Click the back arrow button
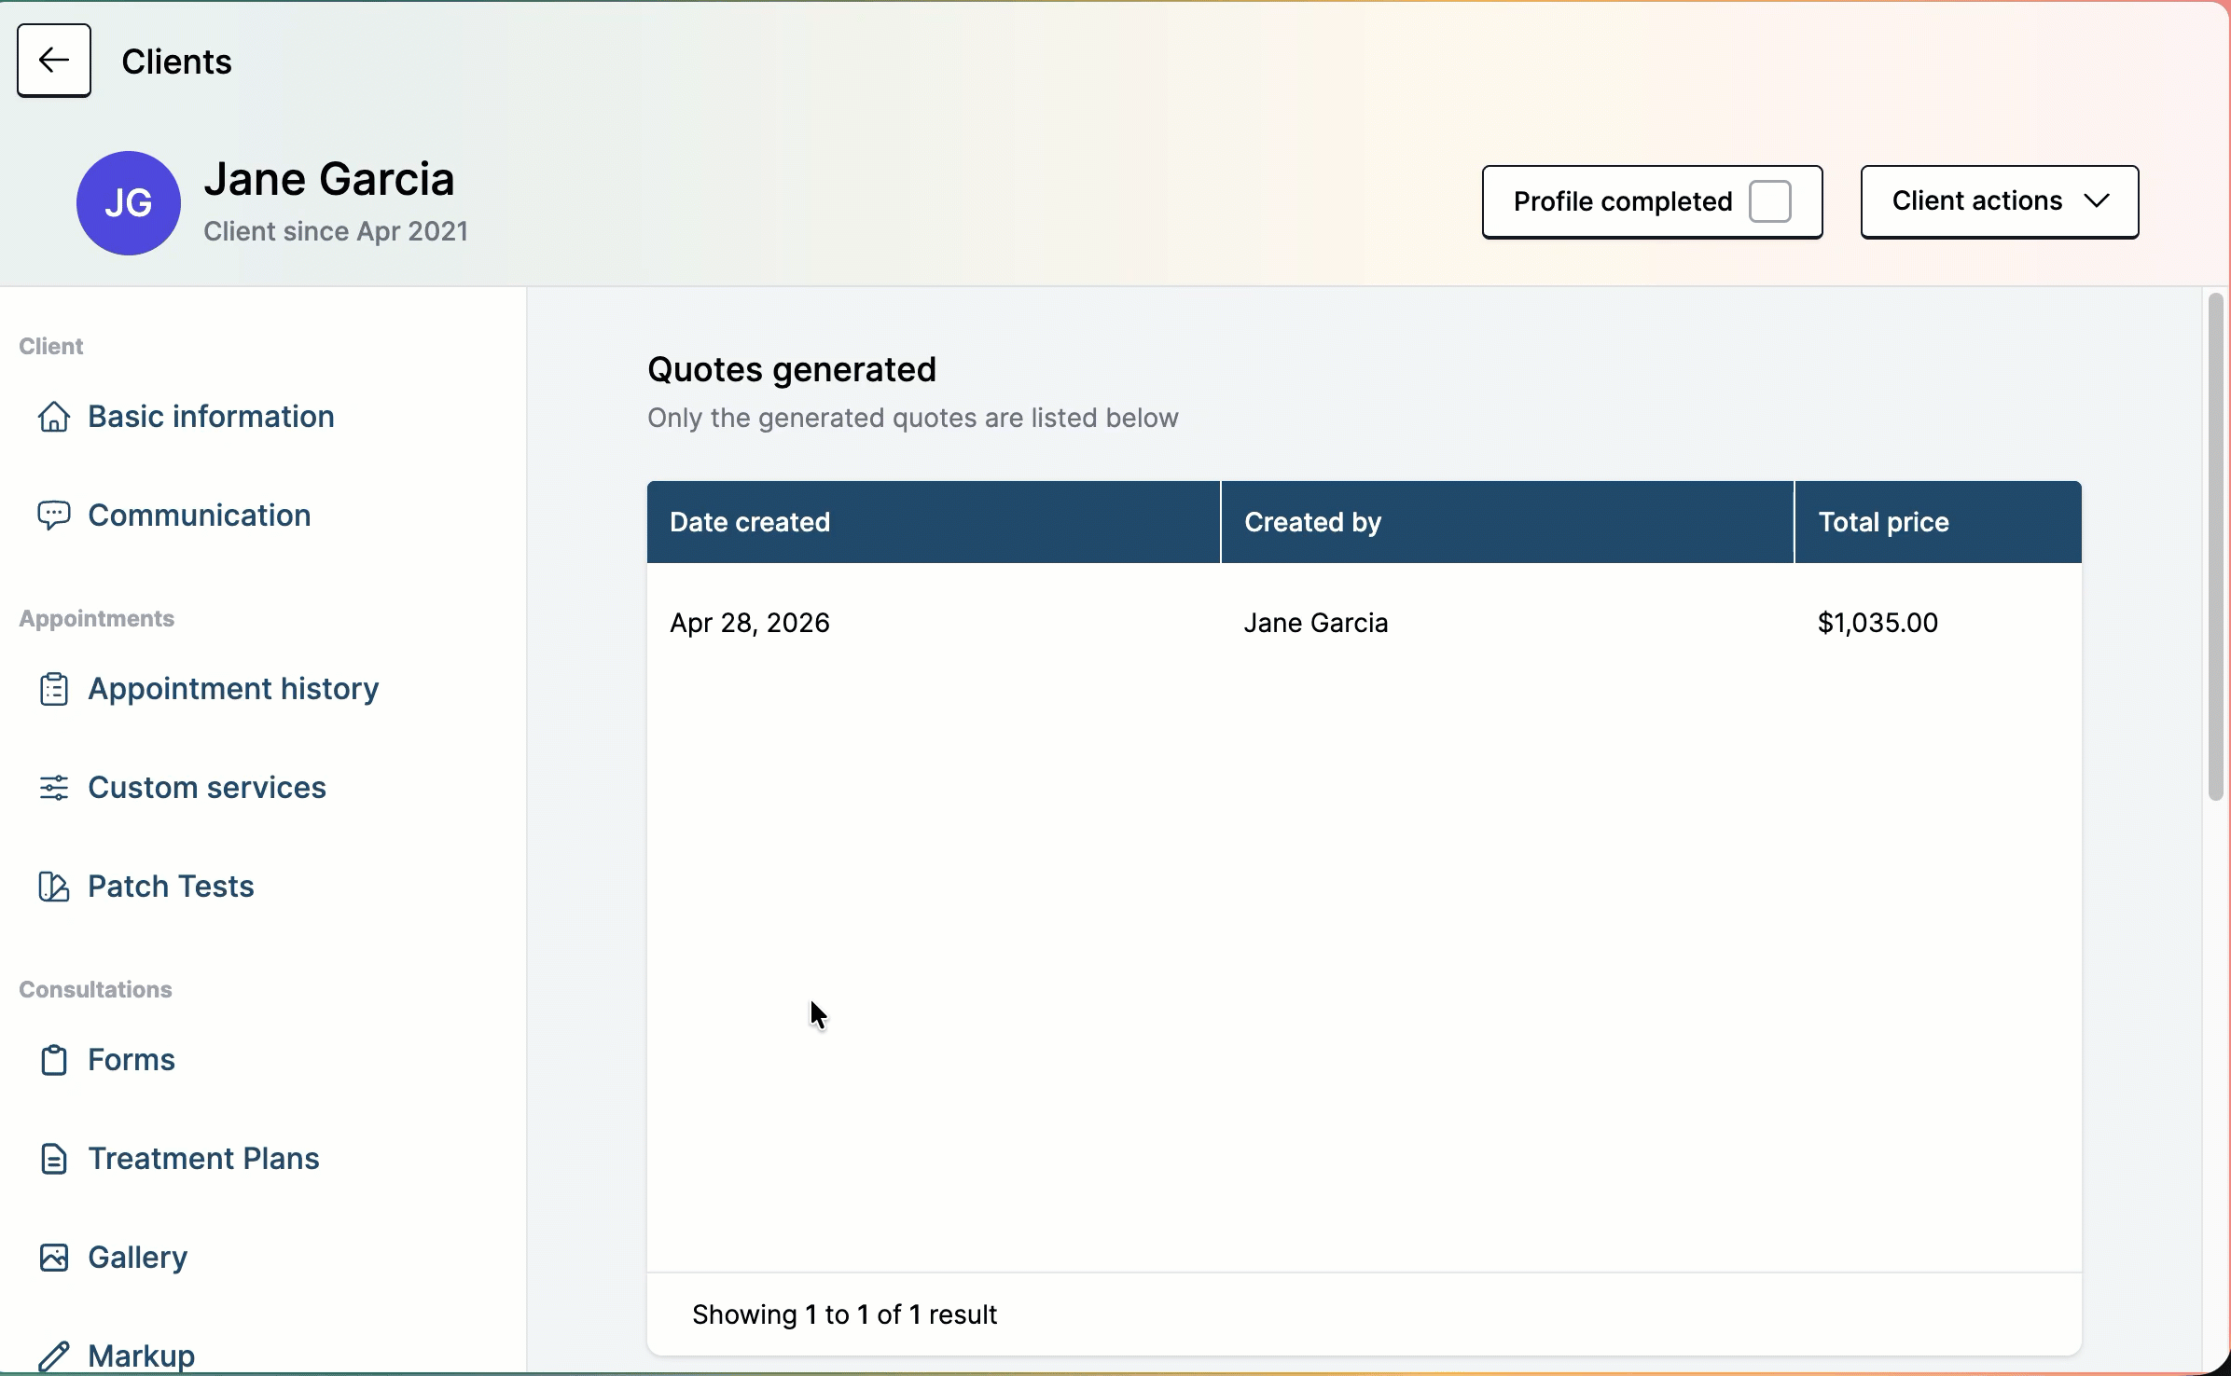This screenshot has height=1376, width=2231. pyautogui.click(x=54, y=61)
